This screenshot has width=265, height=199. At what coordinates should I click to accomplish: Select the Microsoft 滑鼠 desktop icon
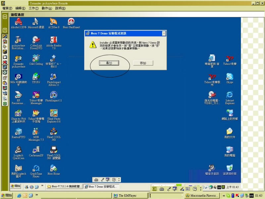36,23
